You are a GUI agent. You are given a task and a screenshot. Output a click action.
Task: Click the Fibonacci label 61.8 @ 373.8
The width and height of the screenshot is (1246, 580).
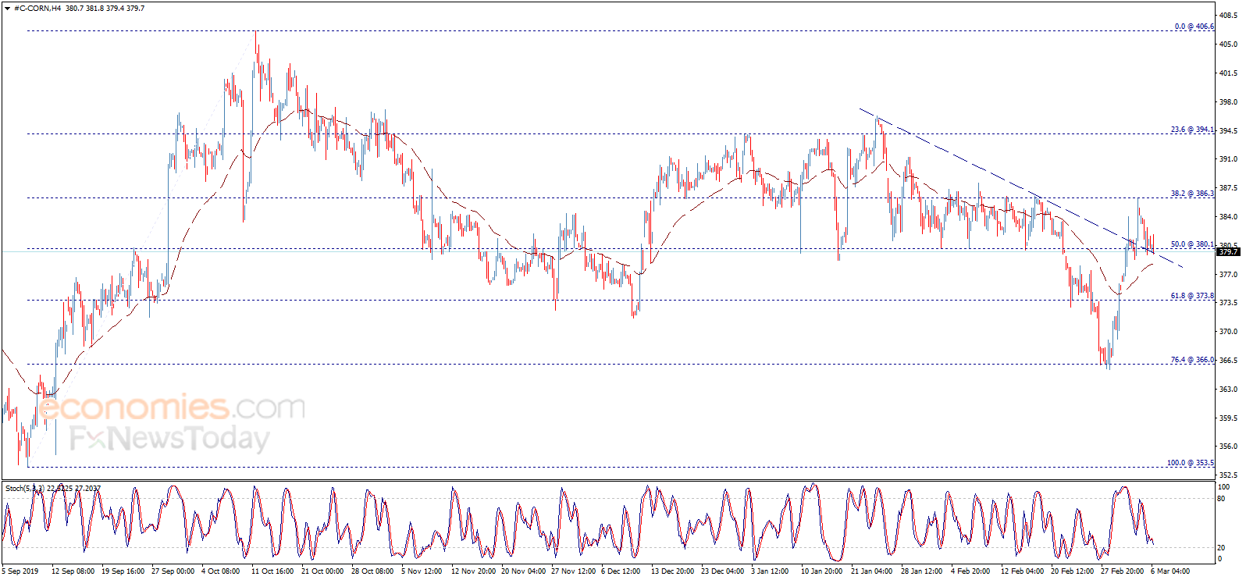tap(1192, 296)
